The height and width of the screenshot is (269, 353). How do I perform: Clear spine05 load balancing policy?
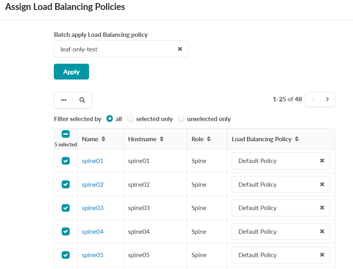[x=322, y=255]
